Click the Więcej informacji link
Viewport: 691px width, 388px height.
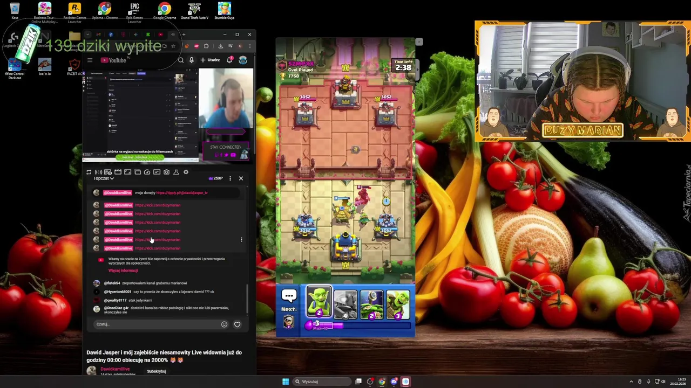click(123, 271)
